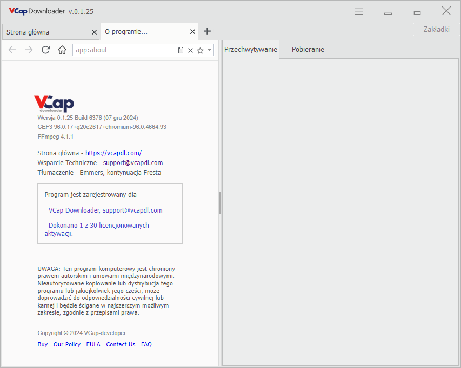The width and height of the screenshot is (461, 368).
Task: Click the panel splitter handle
Action: pos(220,203)
